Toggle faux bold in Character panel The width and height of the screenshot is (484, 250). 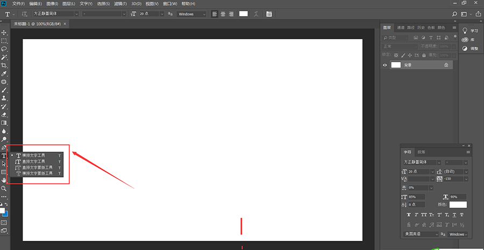409,215
